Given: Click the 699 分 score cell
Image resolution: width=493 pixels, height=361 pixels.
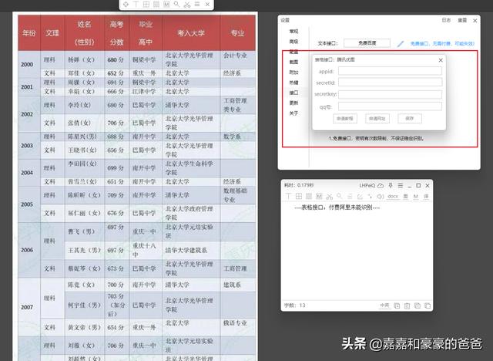Looking at the screenshot, I should [x=116, y=168].
